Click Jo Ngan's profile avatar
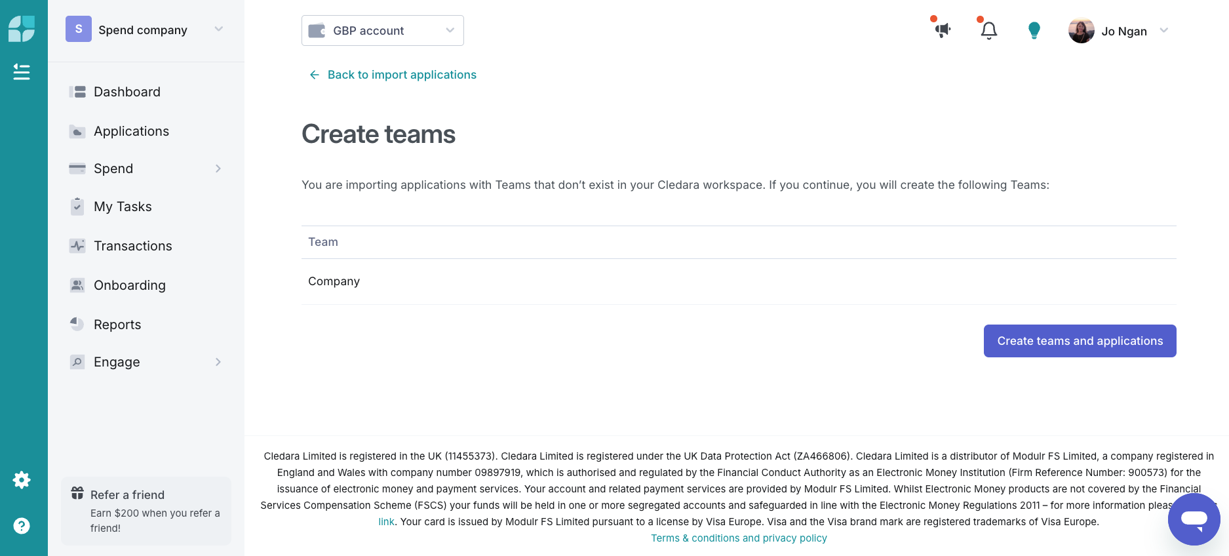 (1082, 31)
